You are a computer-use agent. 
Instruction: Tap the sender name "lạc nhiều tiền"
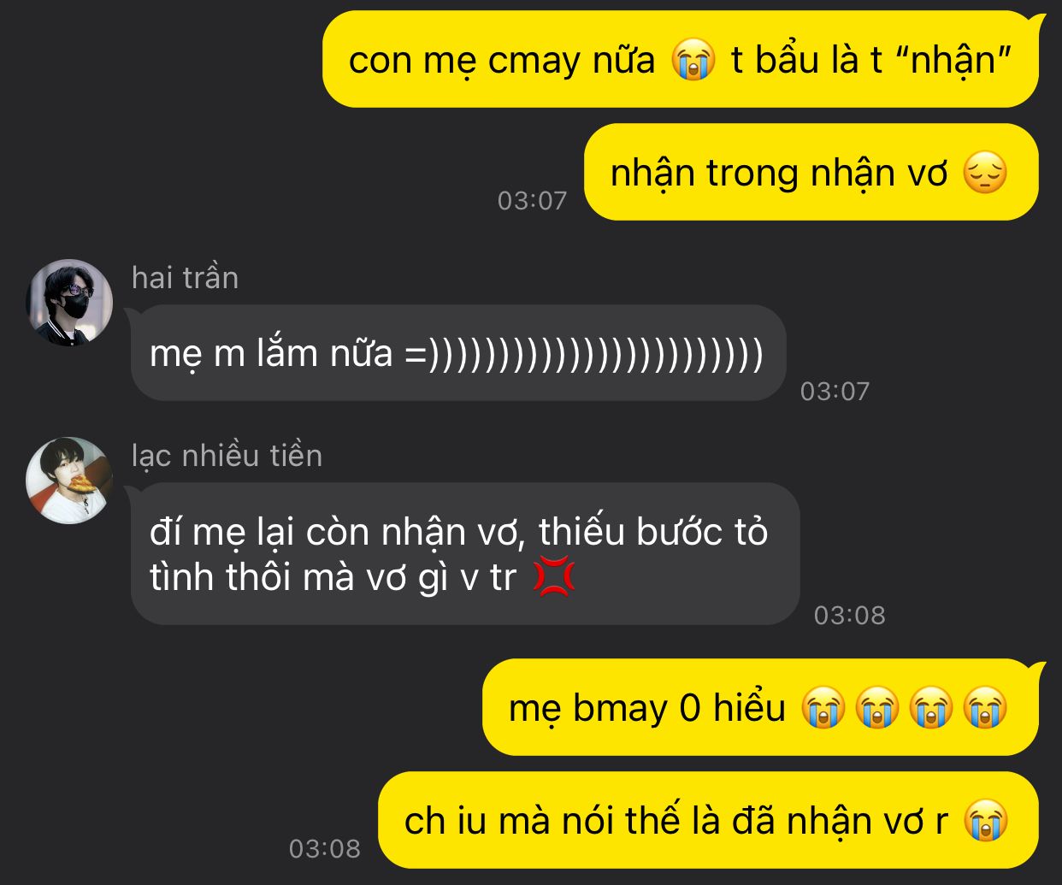click(x=227, y=456)
